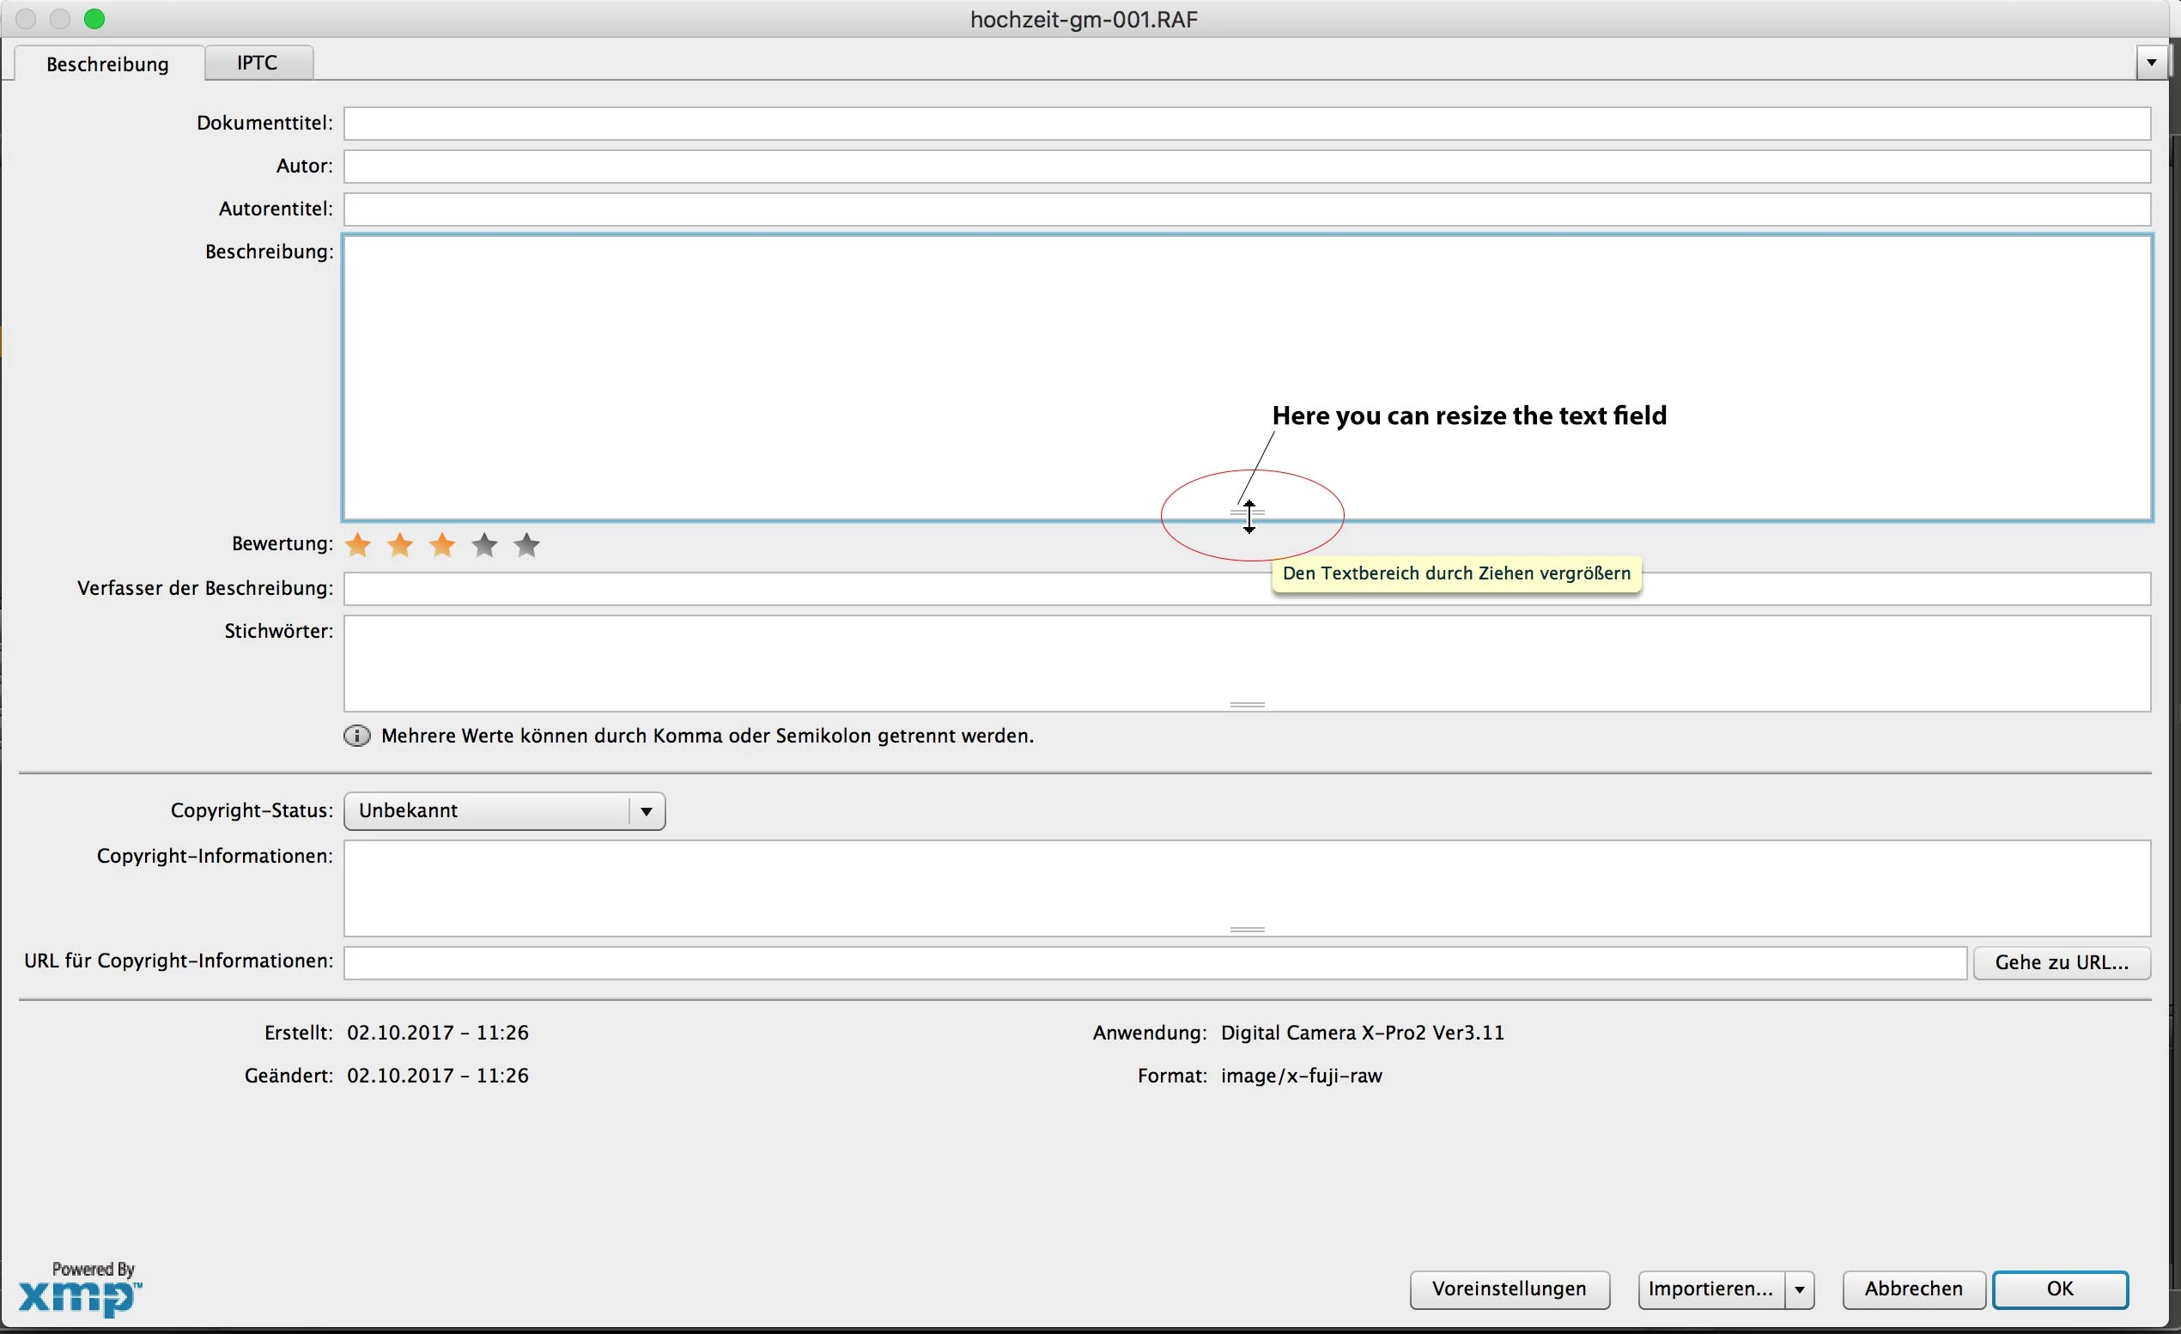Screen dimensions: 2181x1334
Task: Focus the Autor text field
Action: pyautogui.click(x=1246, y=167)
